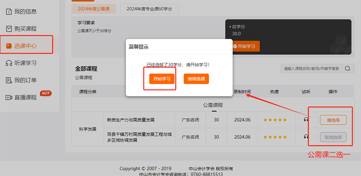Click 请选择 for 新质生产力与高质量发展

[333, 120]
